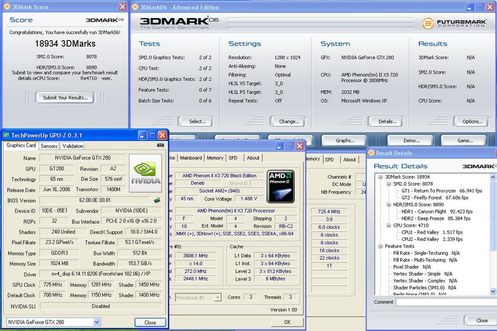The height and width of the screenshot is (331, 497).
Task: Click the Futuremark Corporation logo
Action: click(454, 23)
